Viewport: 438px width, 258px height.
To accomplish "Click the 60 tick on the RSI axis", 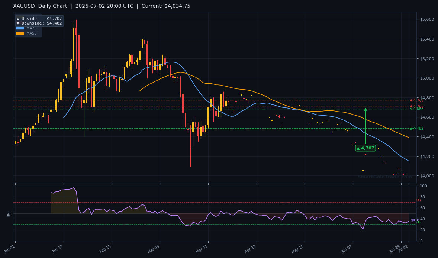I will click(x=422, y=208).
